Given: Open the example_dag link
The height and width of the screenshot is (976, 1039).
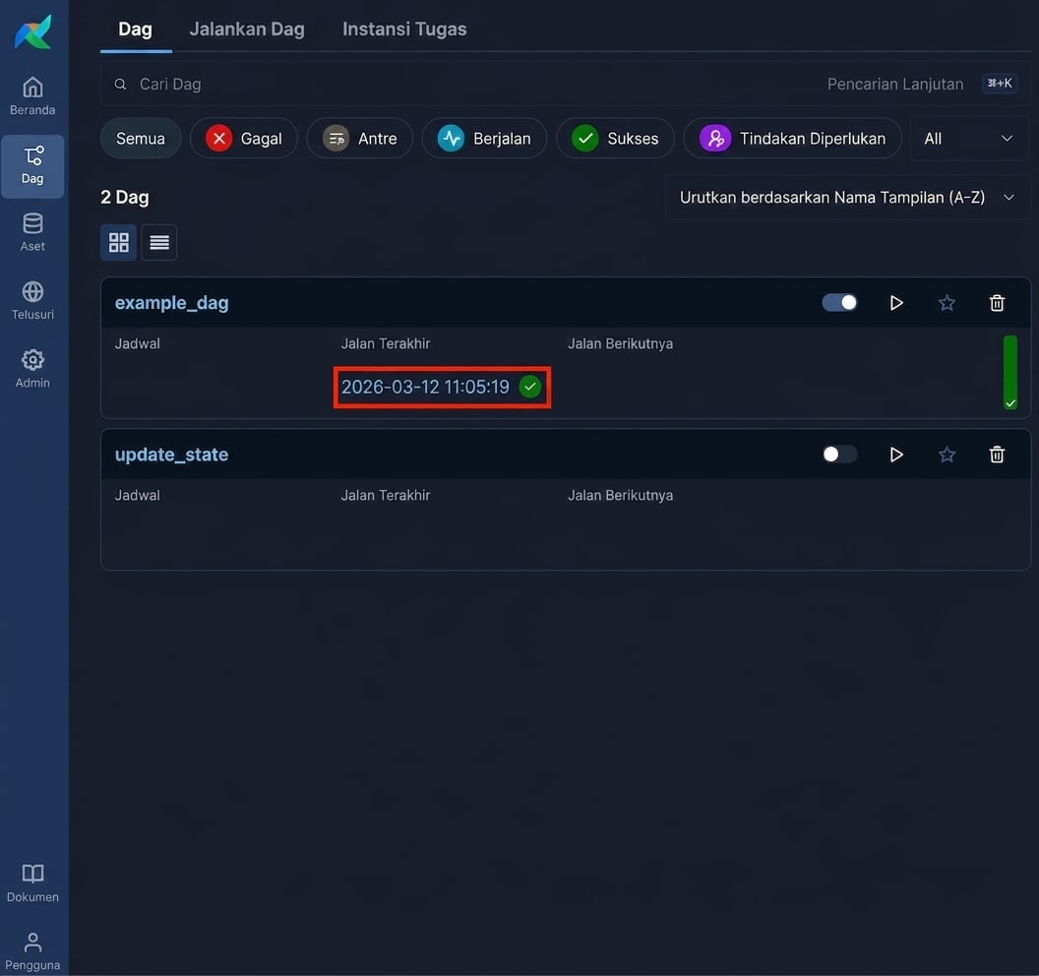Looking at the screenshot, I should [171, 303].
